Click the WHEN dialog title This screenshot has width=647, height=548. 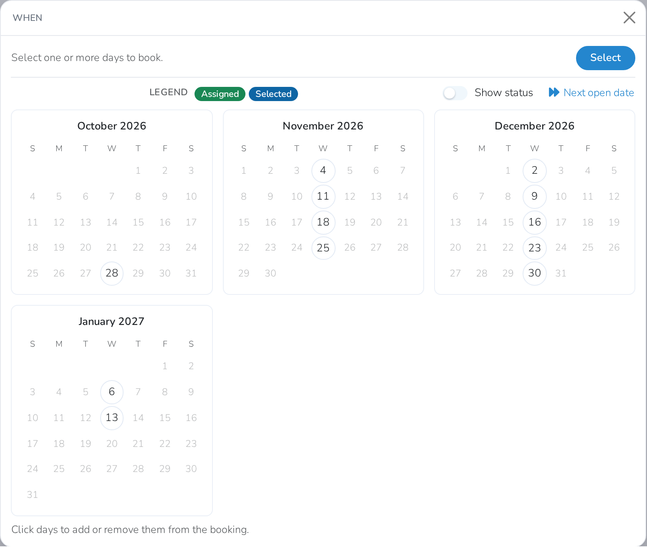[28, 18]
